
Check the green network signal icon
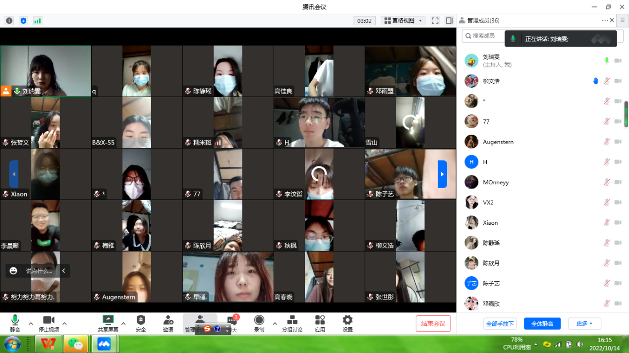(37, 21)
